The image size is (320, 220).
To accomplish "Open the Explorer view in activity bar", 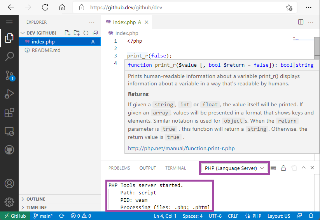I will click(x=9, y=38).
